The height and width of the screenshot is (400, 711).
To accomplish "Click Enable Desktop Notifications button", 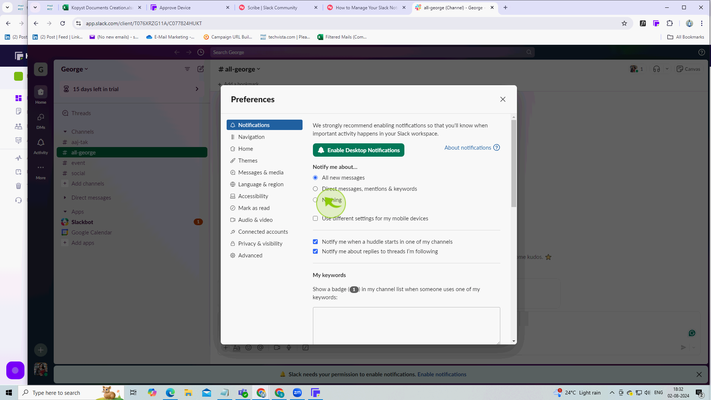I will [358, 150].
